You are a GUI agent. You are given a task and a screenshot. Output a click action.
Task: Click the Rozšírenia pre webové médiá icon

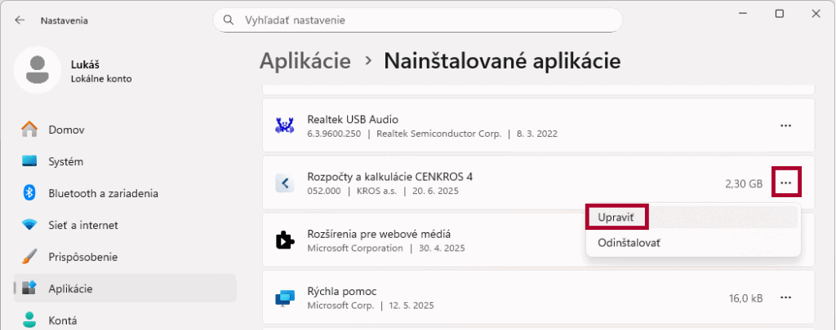285,240
